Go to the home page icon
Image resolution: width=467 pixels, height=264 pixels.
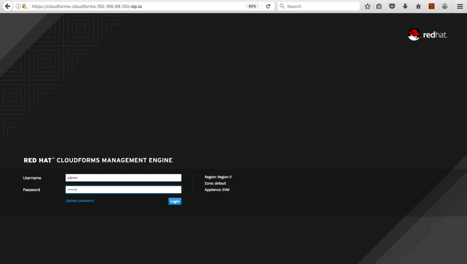[x=418, y=6]
